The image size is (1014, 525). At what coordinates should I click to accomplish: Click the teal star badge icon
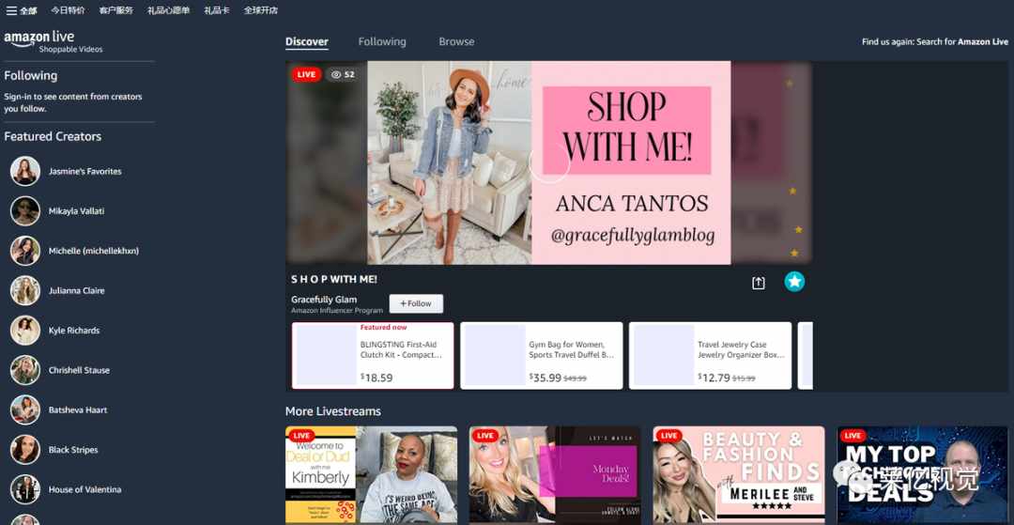794,281
